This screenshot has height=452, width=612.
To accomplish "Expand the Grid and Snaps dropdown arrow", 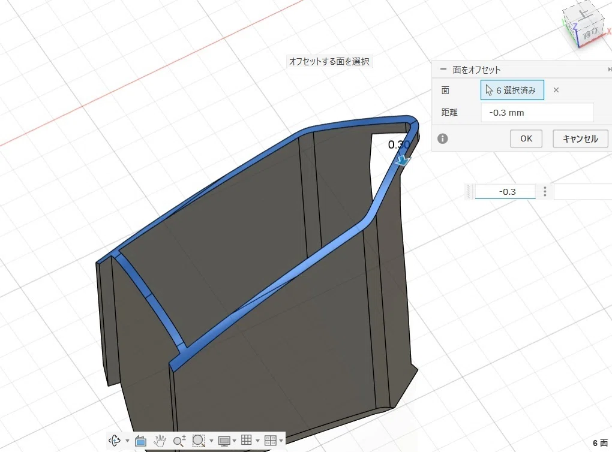I will point(257,441).
